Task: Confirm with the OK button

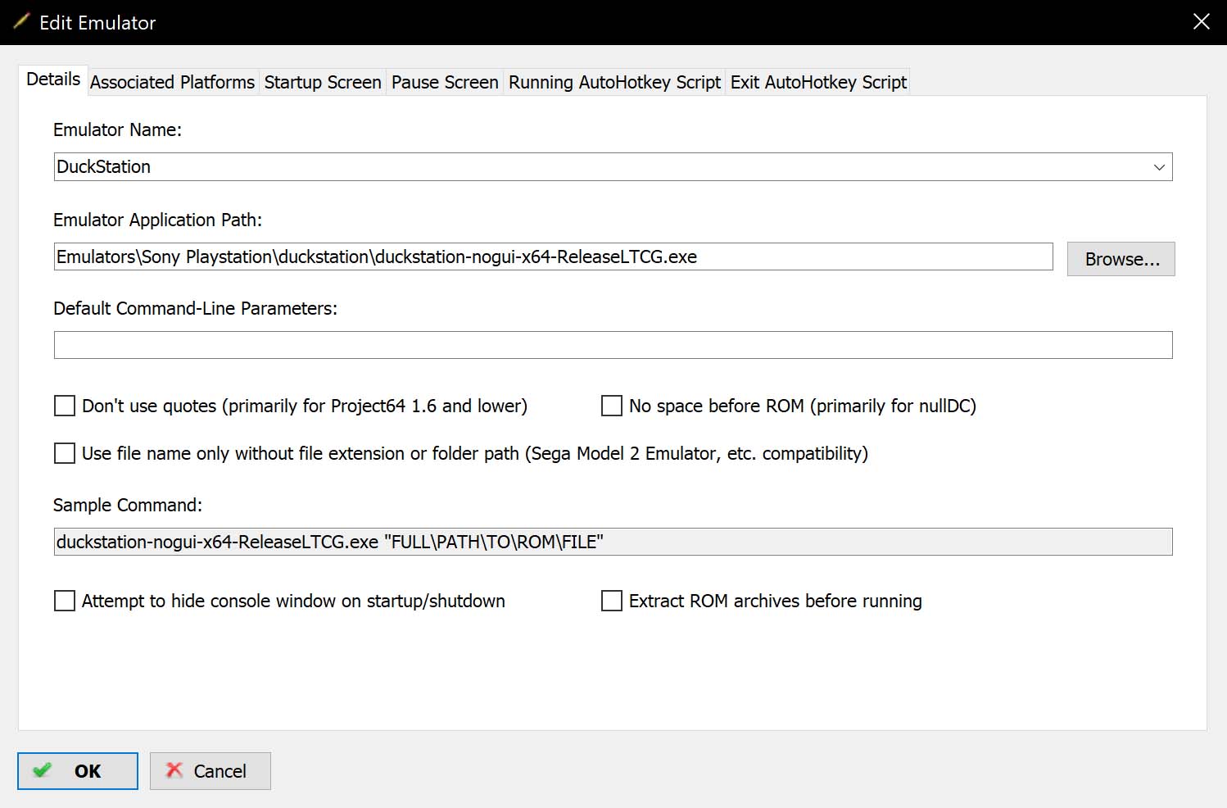Action: (78, 771)
